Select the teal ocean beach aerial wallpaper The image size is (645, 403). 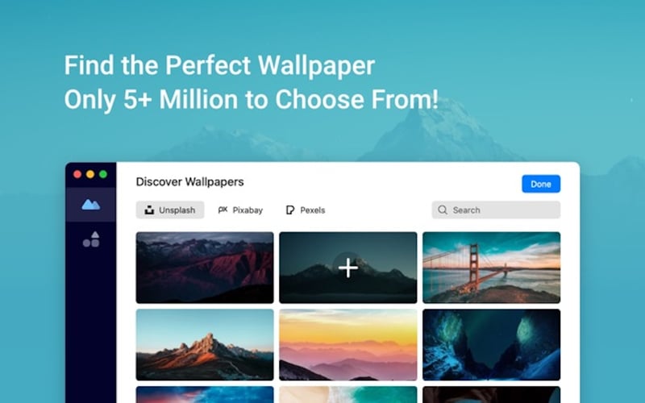tap(348, 394)
